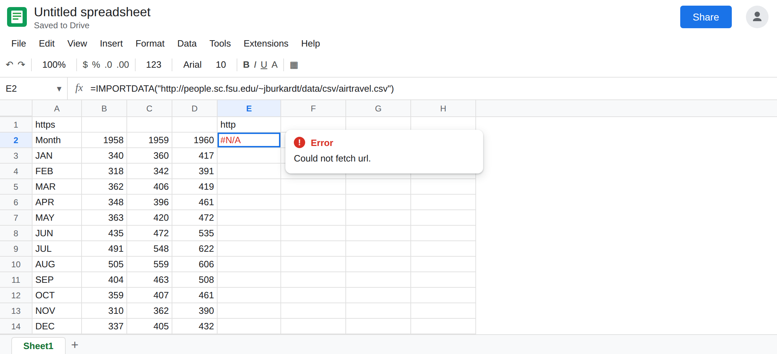Image resolution: width=777 pixels, height=354 pixels.
Task: Toggle bold formatting
Action: point(246,65)
